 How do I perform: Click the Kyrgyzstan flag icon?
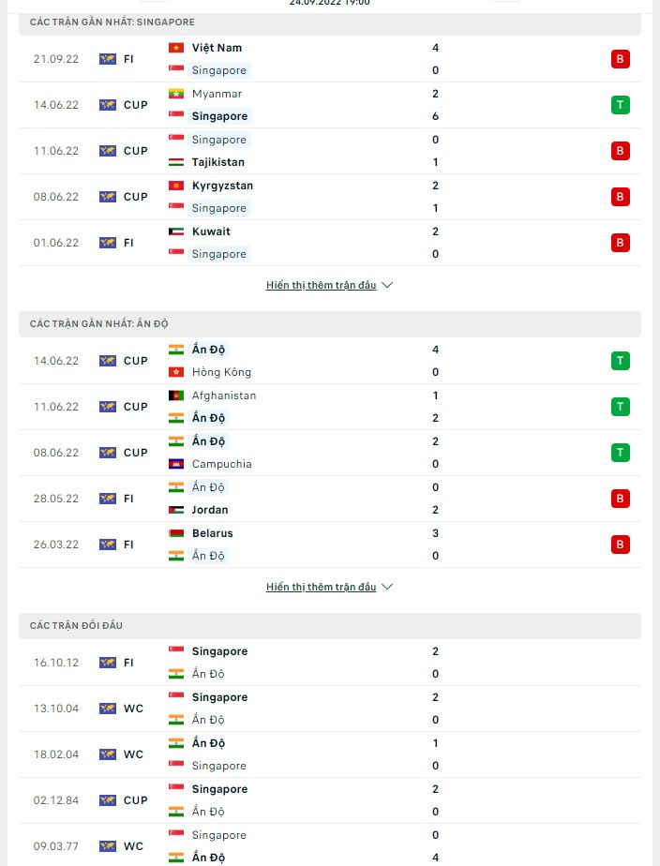176,186
